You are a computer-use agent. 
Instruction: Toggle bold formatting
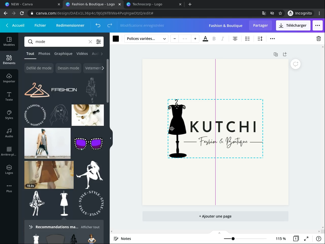[214, 39]
